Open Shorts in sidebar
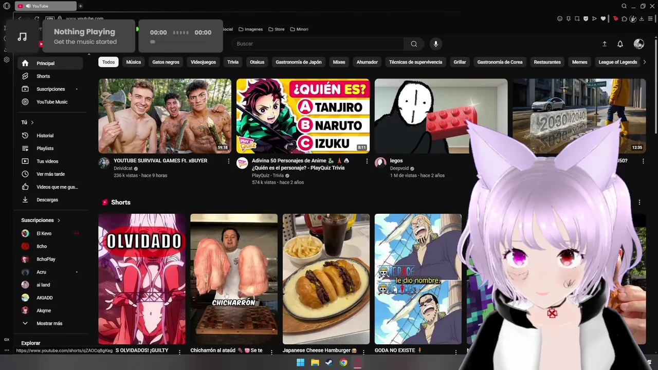The height and width of the screenshot is (370, 658). tap(50, 76)
